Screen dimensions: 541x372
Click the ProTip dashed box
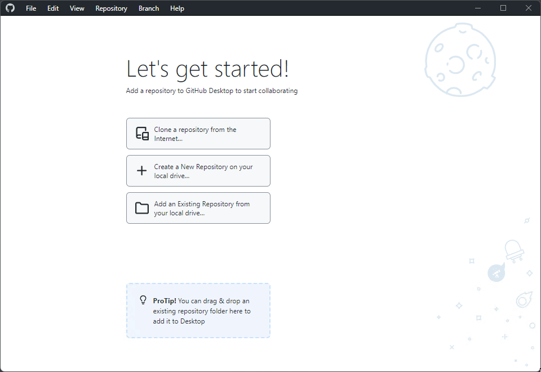pos(198,311)
